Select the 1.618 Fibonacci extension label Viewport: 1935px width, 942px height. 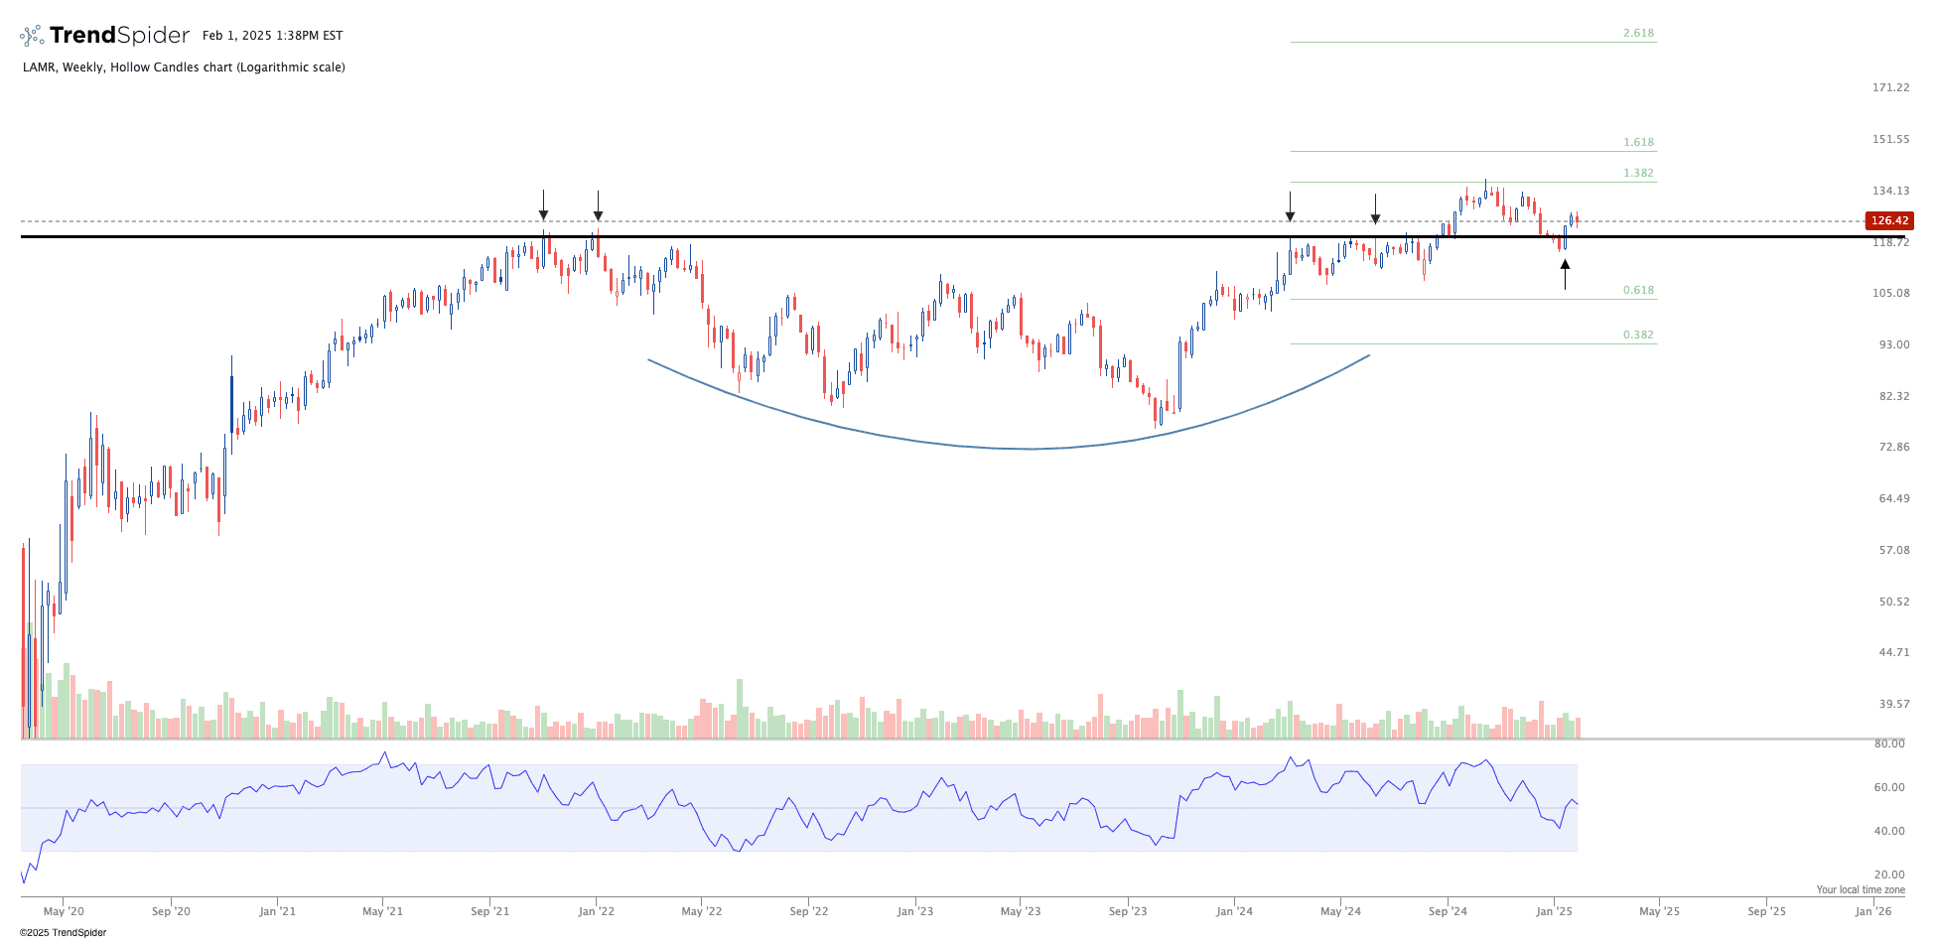coord(1638,143)
